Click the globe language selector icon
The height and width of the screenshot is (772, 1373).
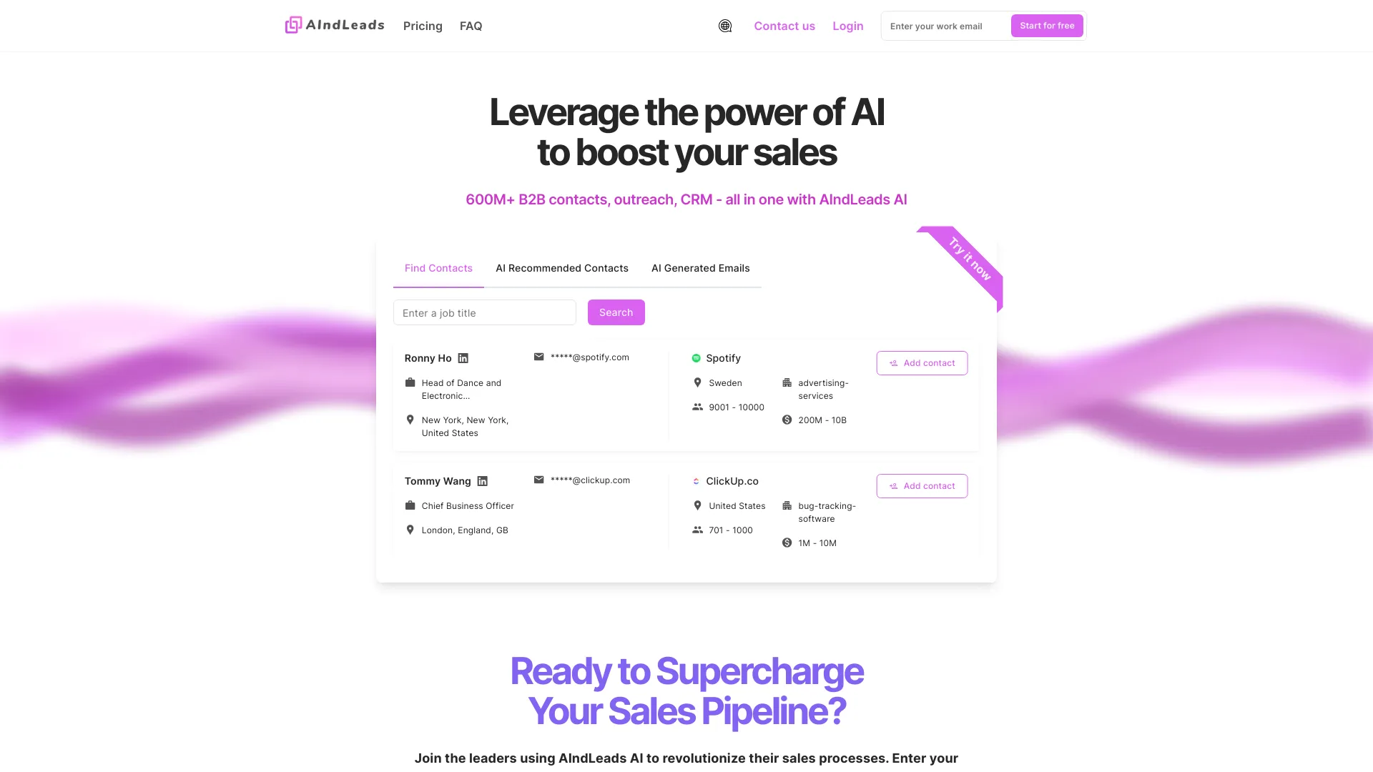725,26
